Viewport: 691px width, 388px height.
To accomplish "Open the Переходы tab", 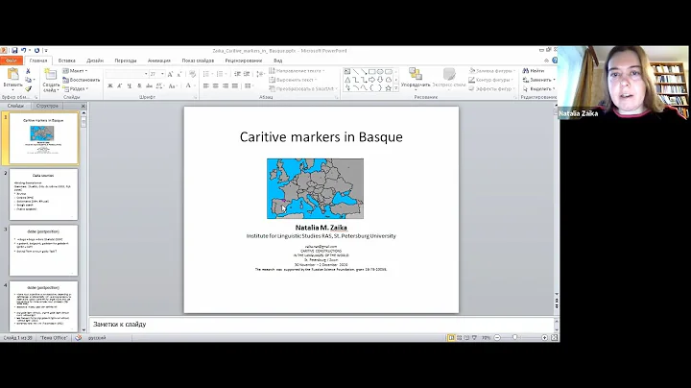I will pos(126,61).
